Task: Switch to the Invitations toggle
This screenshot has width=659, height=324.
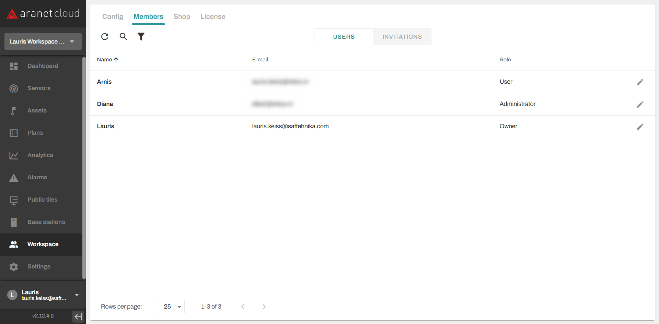Action: click(x=402, y=37)
